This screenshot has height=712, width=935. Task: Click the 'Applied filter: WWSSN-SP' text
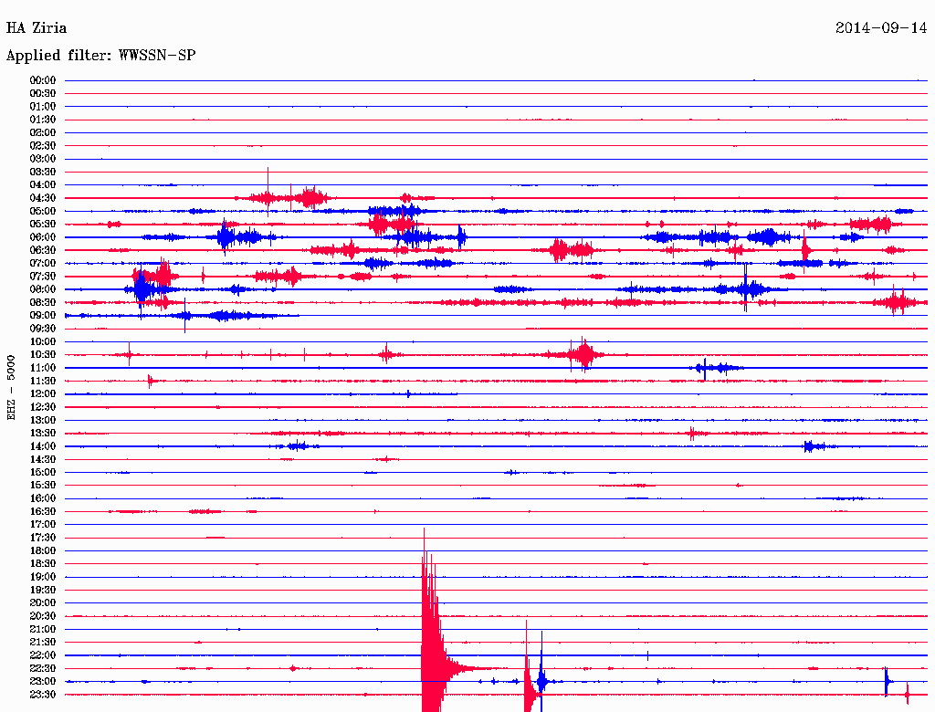click(100, 56)
